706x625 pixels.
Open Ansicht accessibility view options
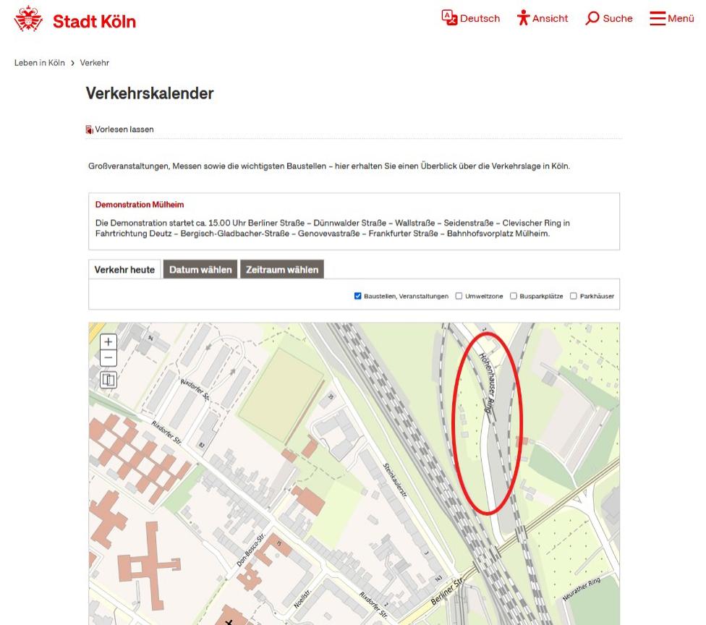coord(543,18)
